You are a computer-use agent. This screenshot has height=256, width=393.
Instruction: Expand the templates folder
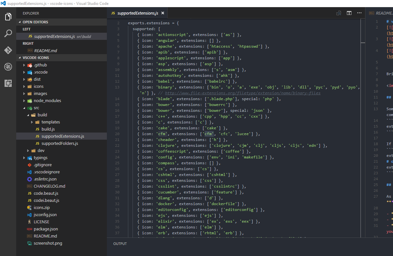tap(62, 122)
